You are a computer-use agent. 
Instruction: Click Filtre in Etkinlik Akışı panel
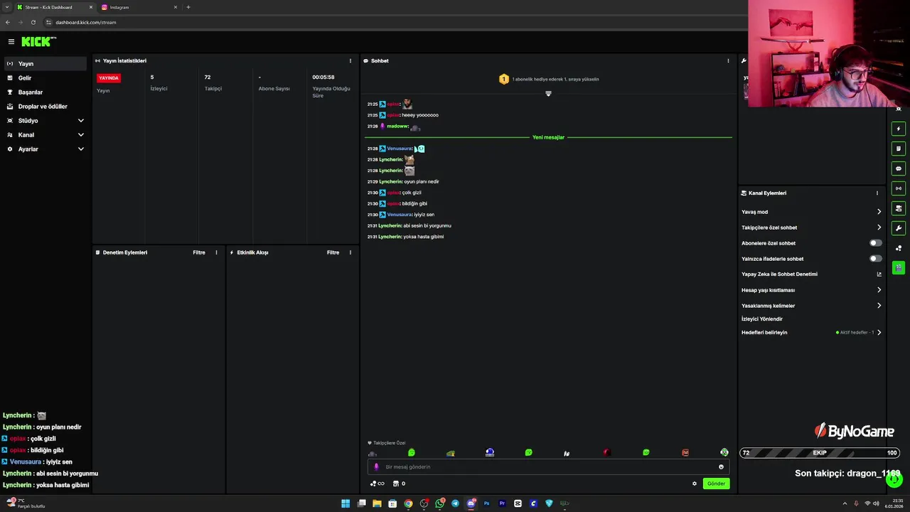(333, 252)
